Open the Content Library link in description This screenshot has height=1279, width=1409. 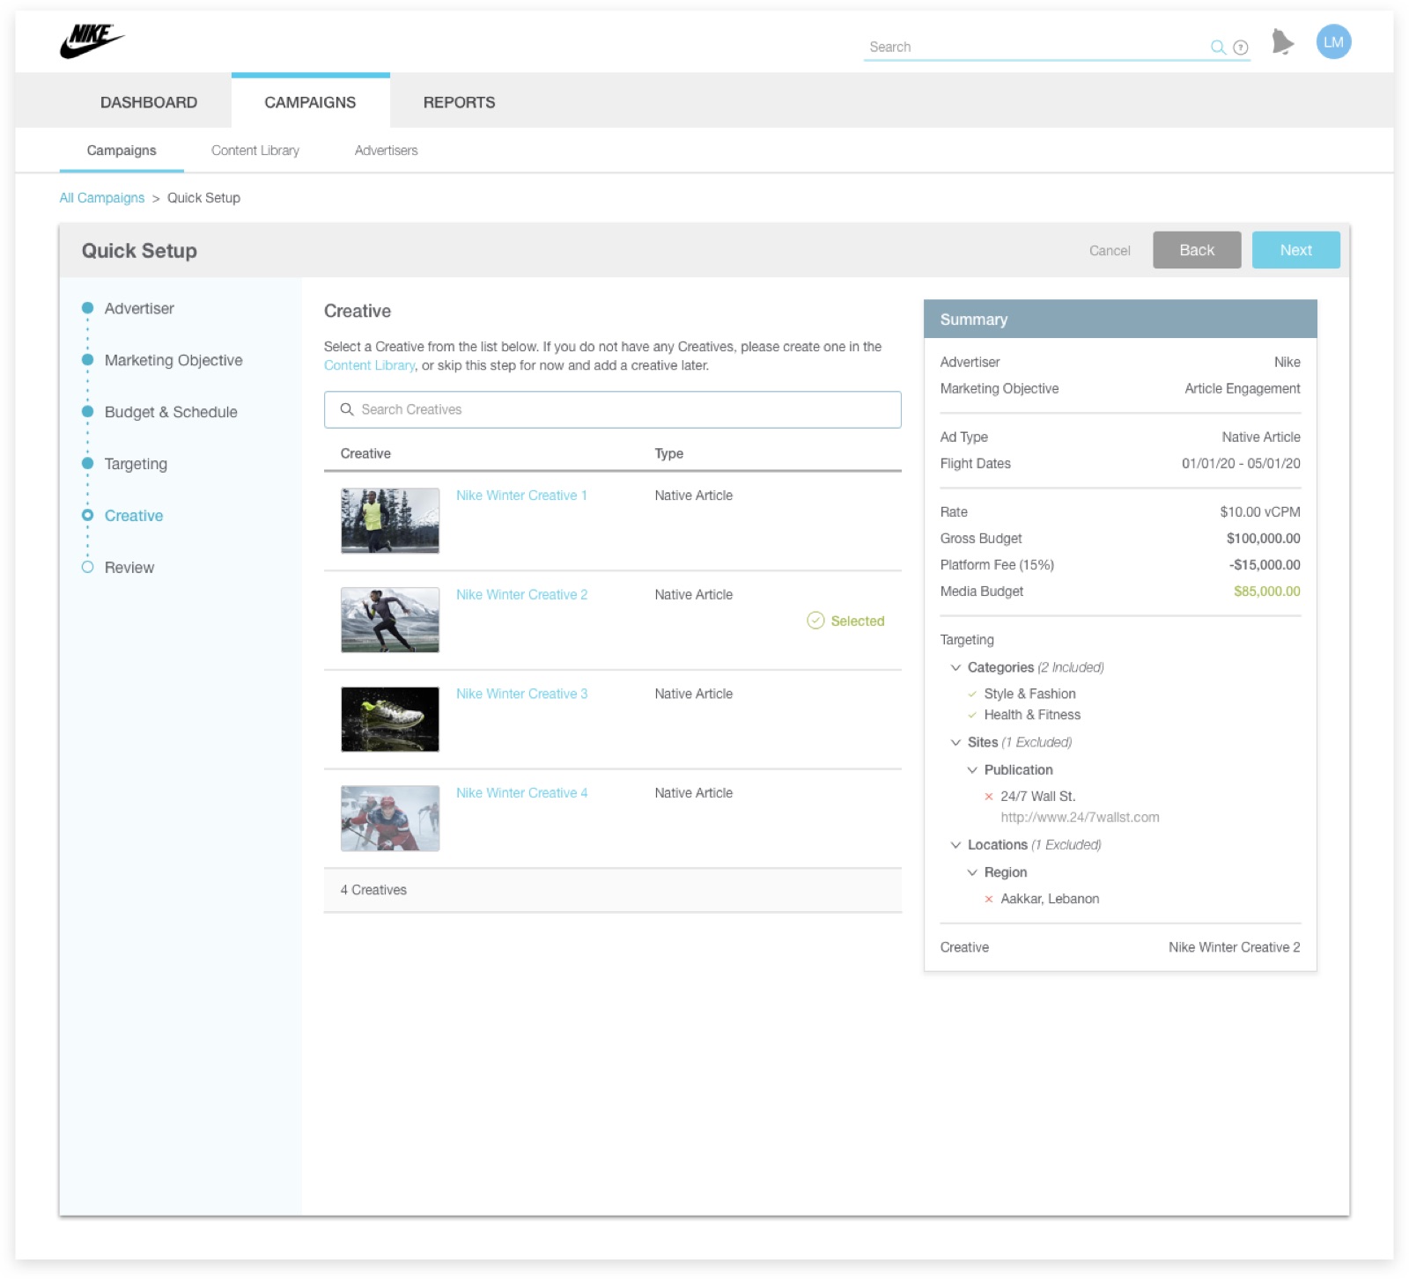tap(369, 365)
